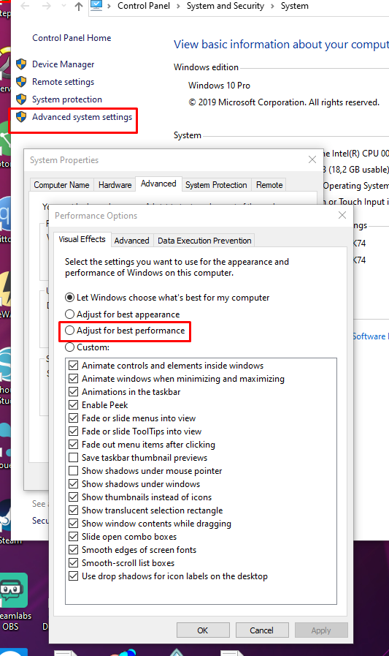This screenshot has width=389, height=656.
Task: Toggle Slide open combo boxes
Action: click(74, 537)
